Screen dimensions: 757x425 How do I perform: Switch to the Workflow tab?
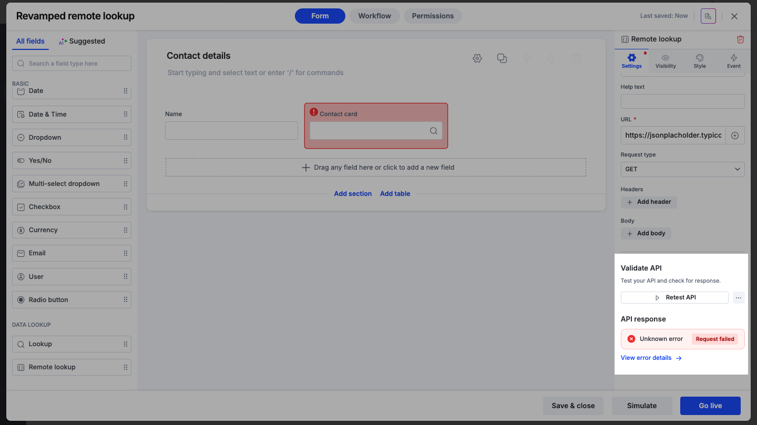[374, 16]
